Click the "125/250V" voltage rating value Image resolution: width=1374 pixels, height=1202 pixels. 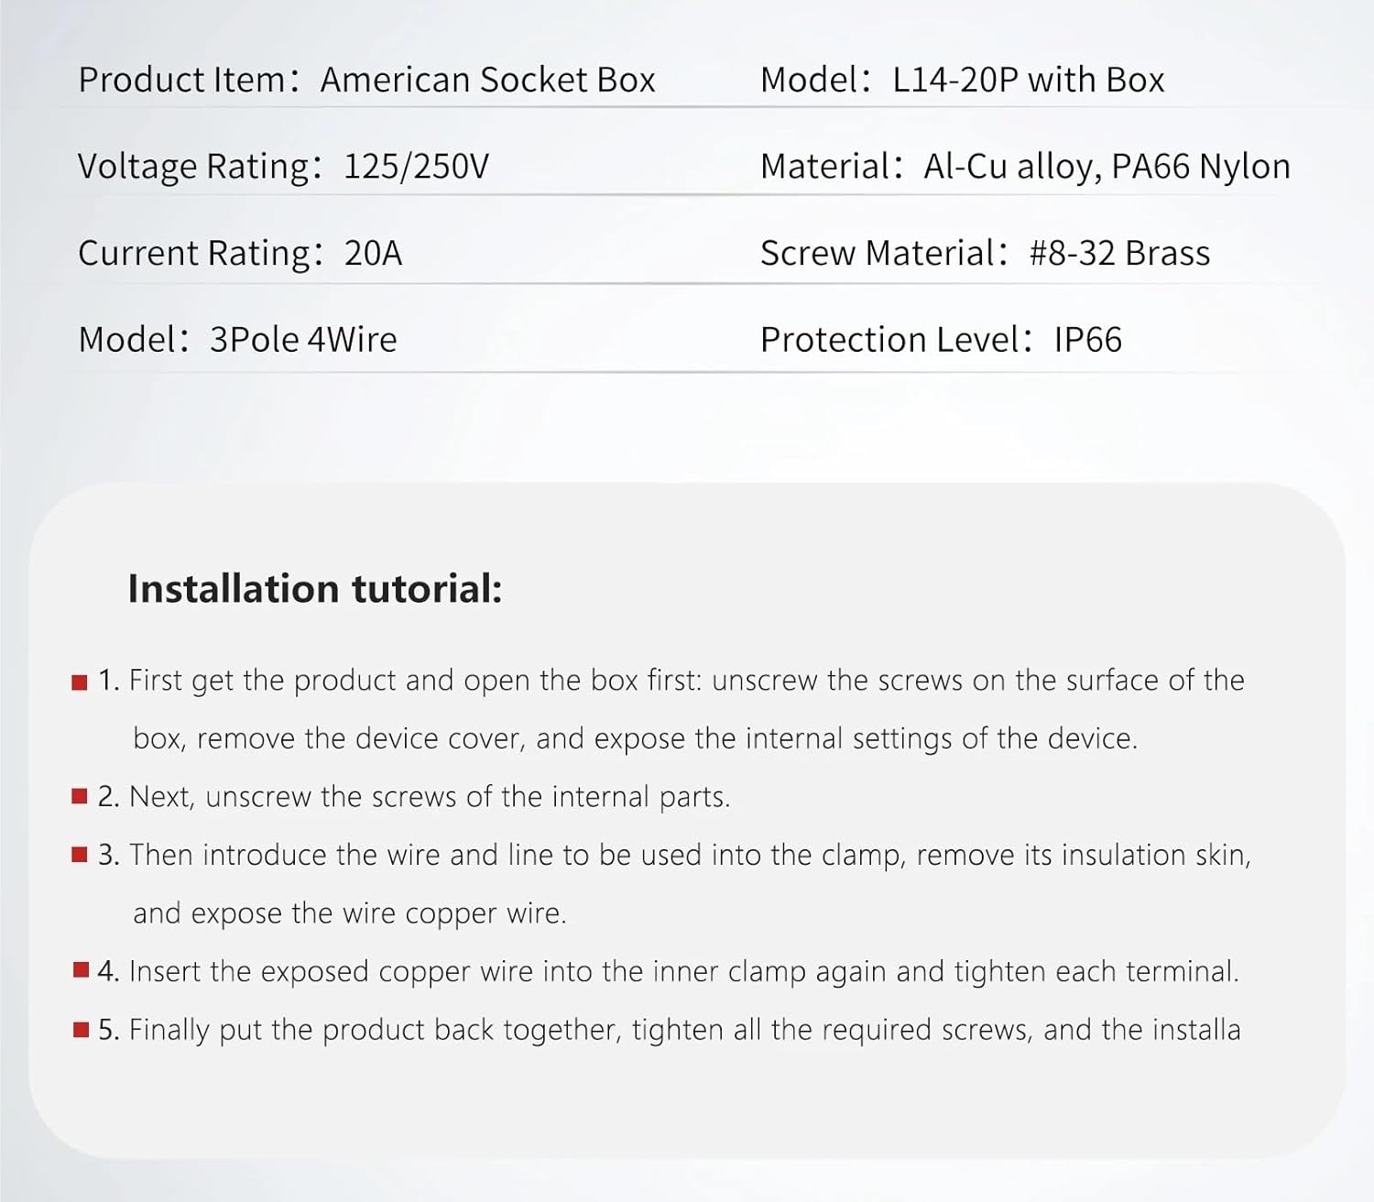click(416, 167)
